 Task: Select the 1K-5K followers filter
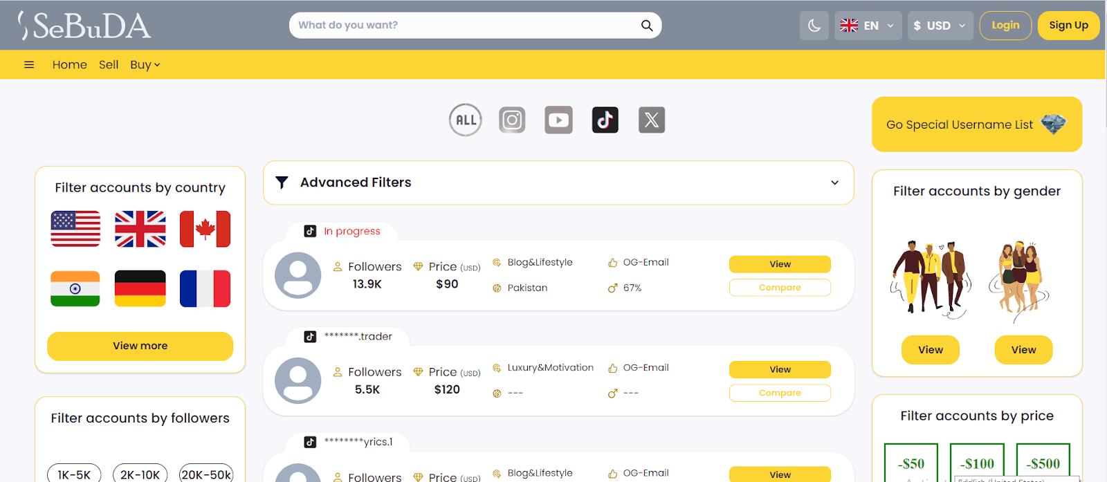(74, 474)
